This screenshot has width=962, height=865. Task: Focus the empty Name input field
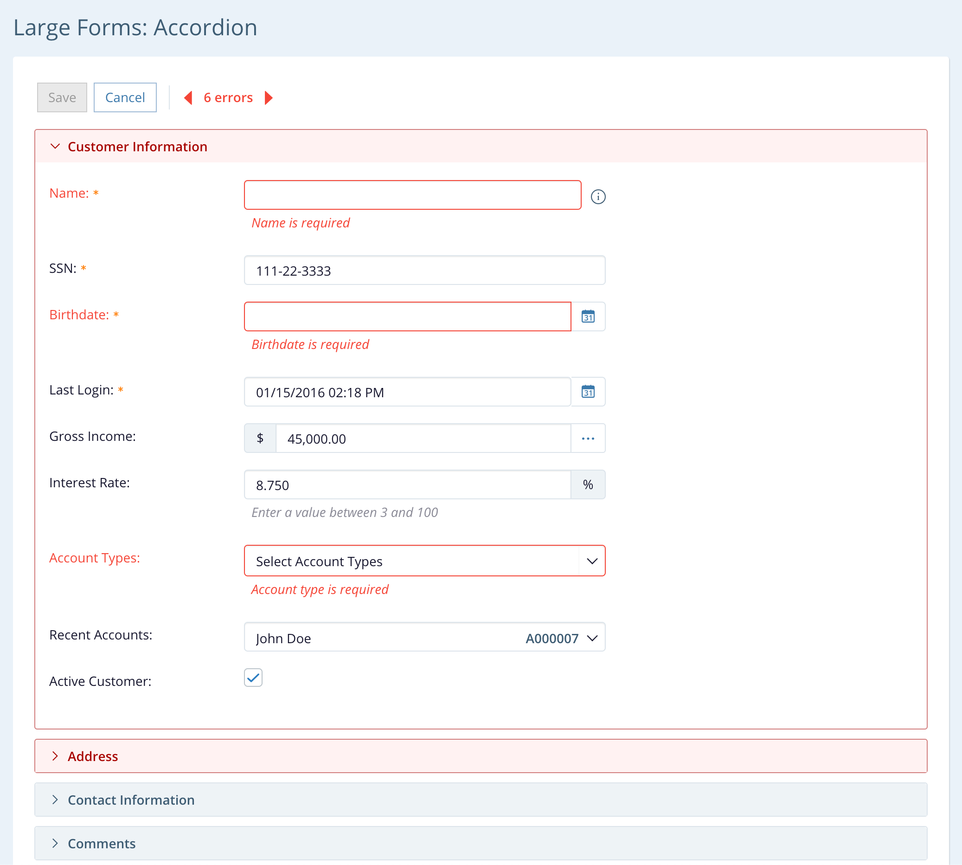(x=412, y=195)
